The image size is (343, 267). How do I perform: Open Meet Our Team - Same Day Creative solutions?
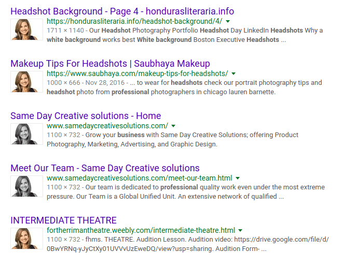pos(105,168)
